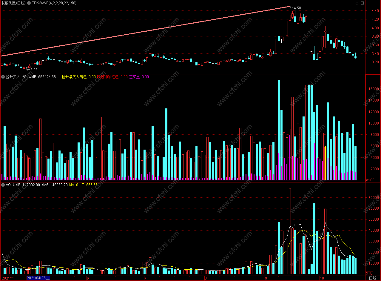The width and height of the screenshot is (381, 281).
Task: Open the TDXWAVE indicator dropdown arrow
Action: point(29,3)
